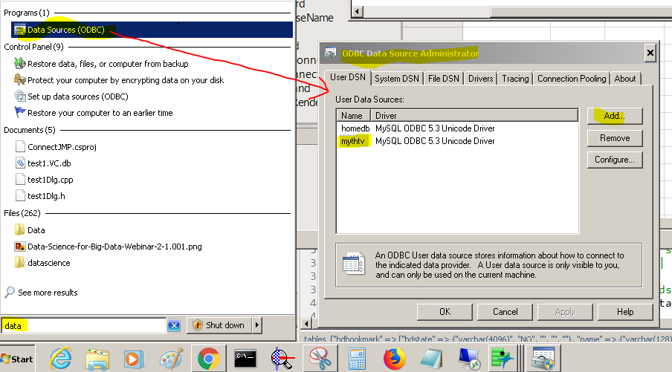Open the Start menu button
The height and width of the screenshot is (372, 672).
[x=17, y=359]
